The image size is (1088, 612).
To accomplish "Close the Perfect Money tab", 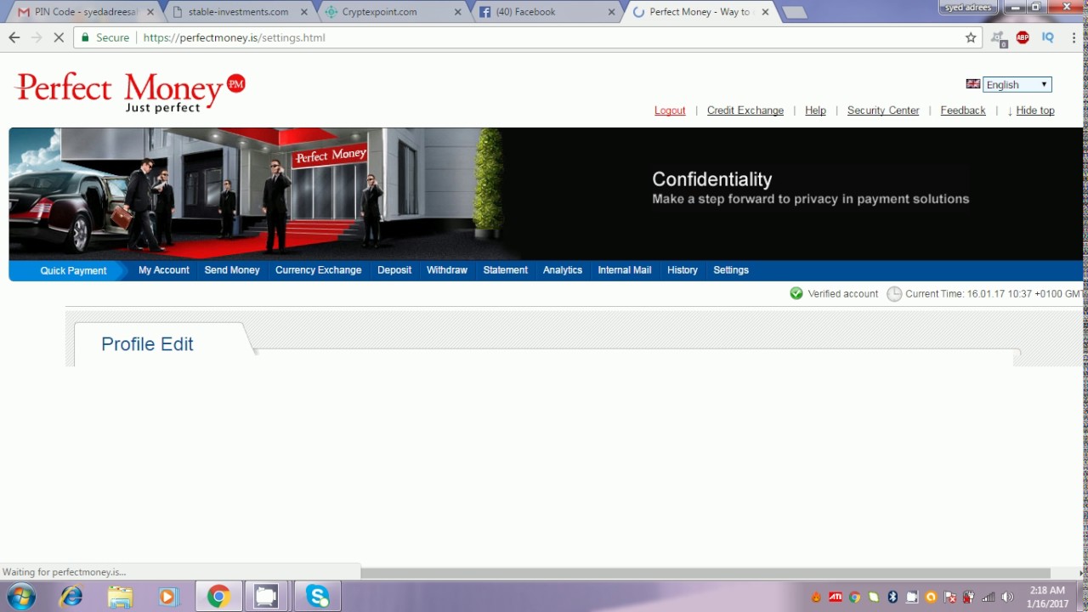I will 765,12.
